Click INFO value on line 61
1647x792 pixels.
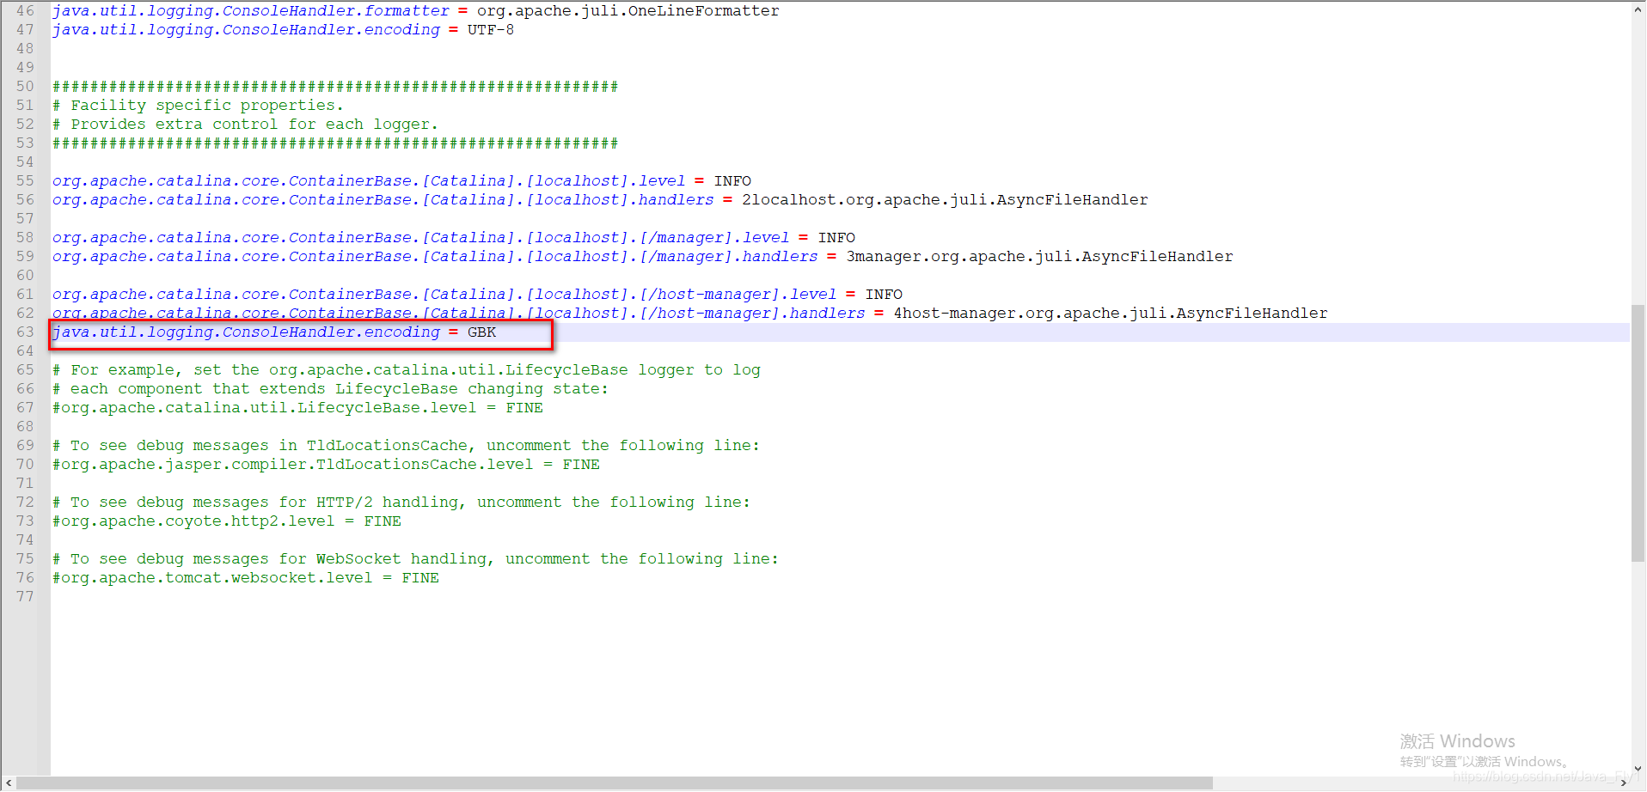point(884,295)
